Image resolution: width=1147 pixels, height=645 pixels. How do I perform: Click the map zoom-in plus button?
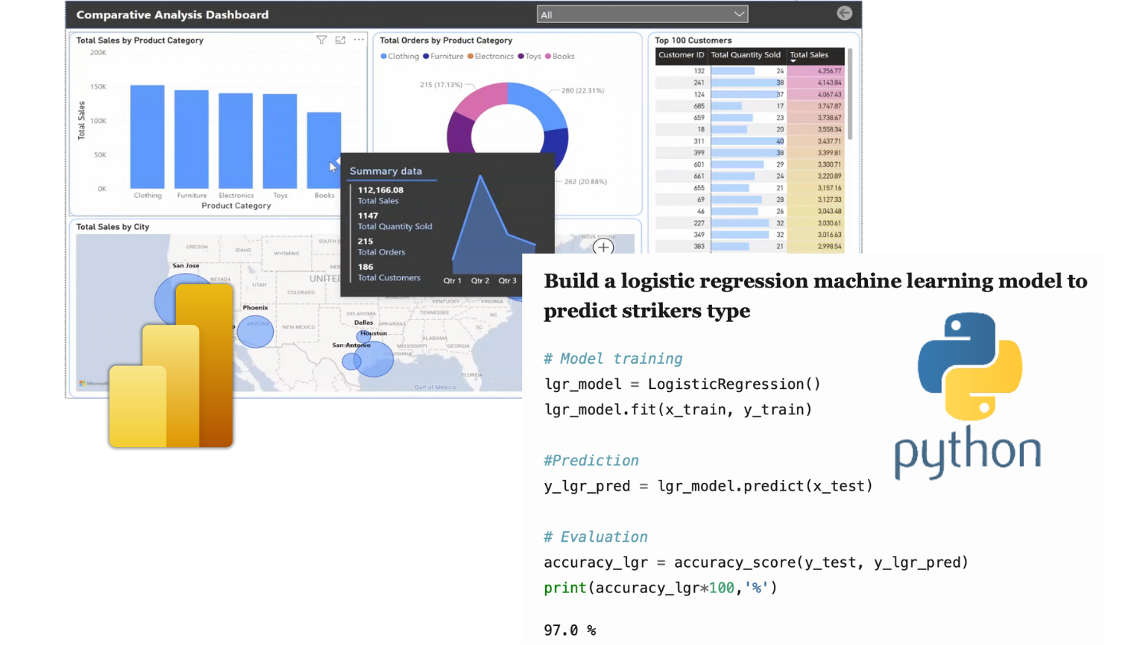coord(603,247)
